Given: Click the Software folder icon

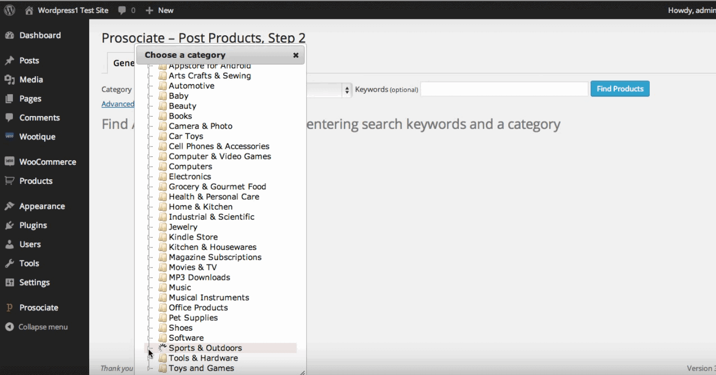Looking at the screenshot, I should click(162, 338).
